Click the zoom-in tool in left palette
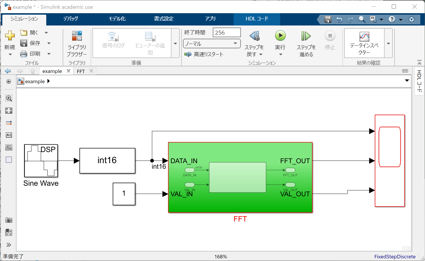 [x=9, y=98]
